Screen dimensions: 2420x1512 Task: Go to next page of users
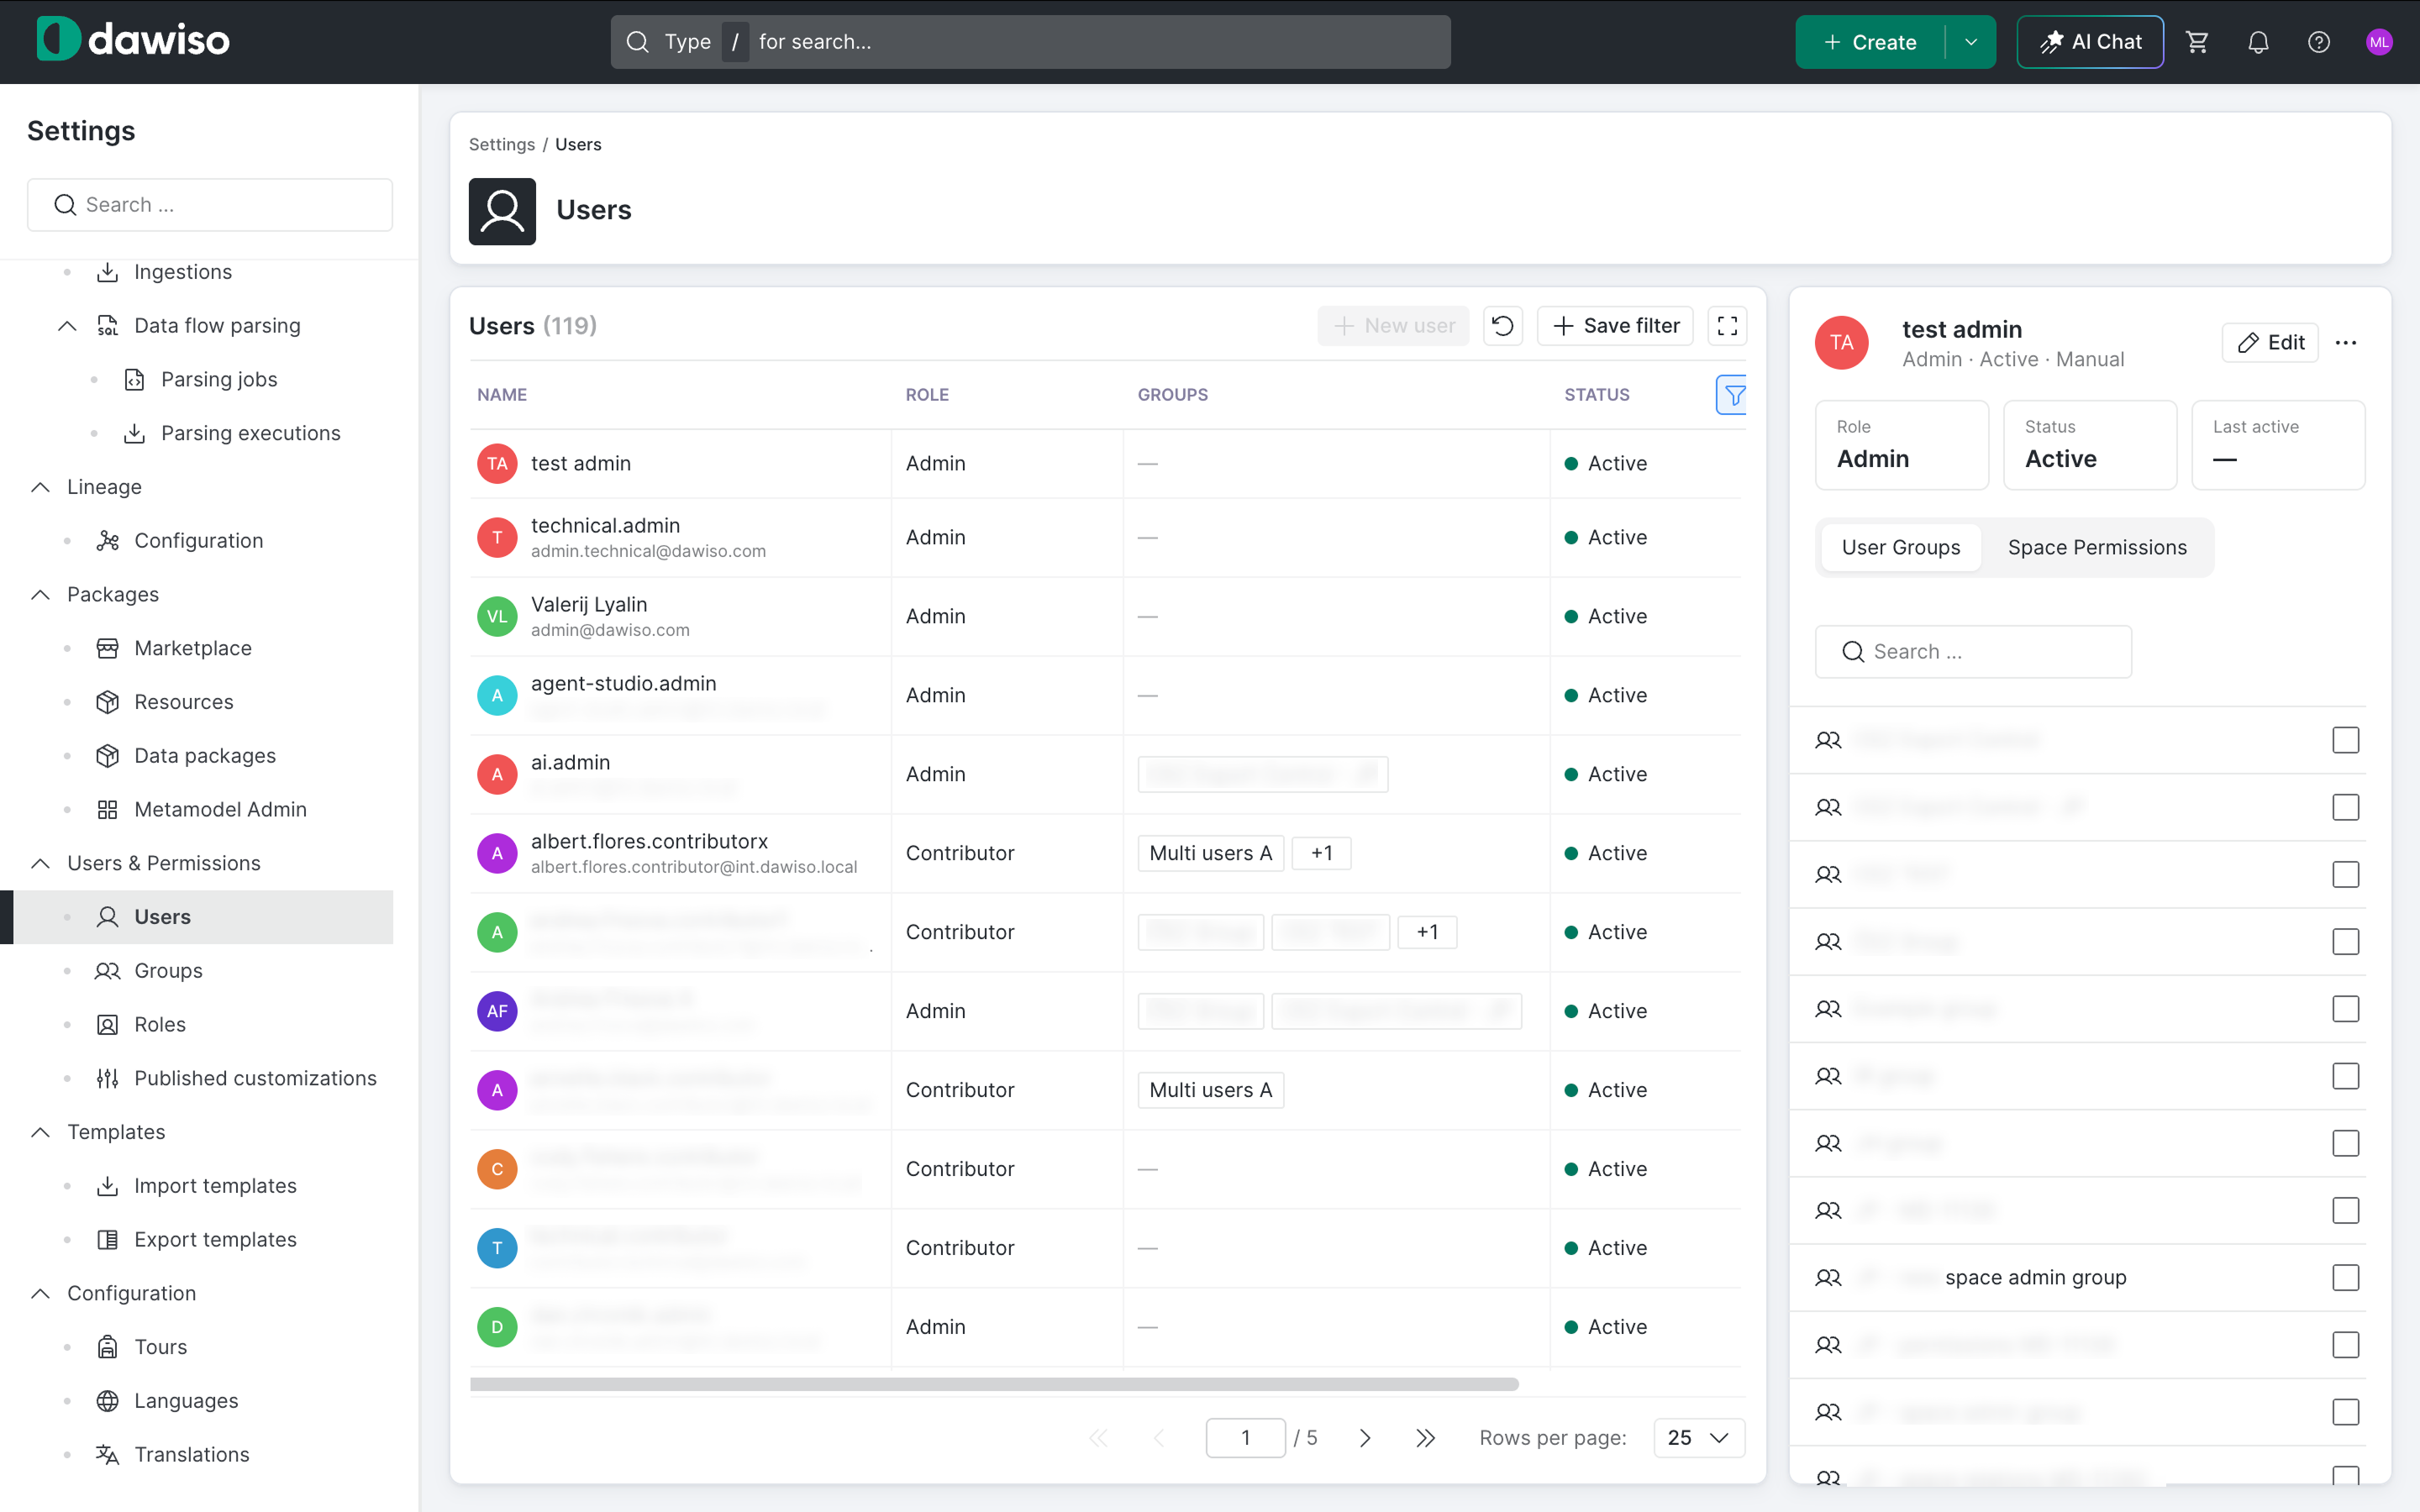(1365, 1438)
